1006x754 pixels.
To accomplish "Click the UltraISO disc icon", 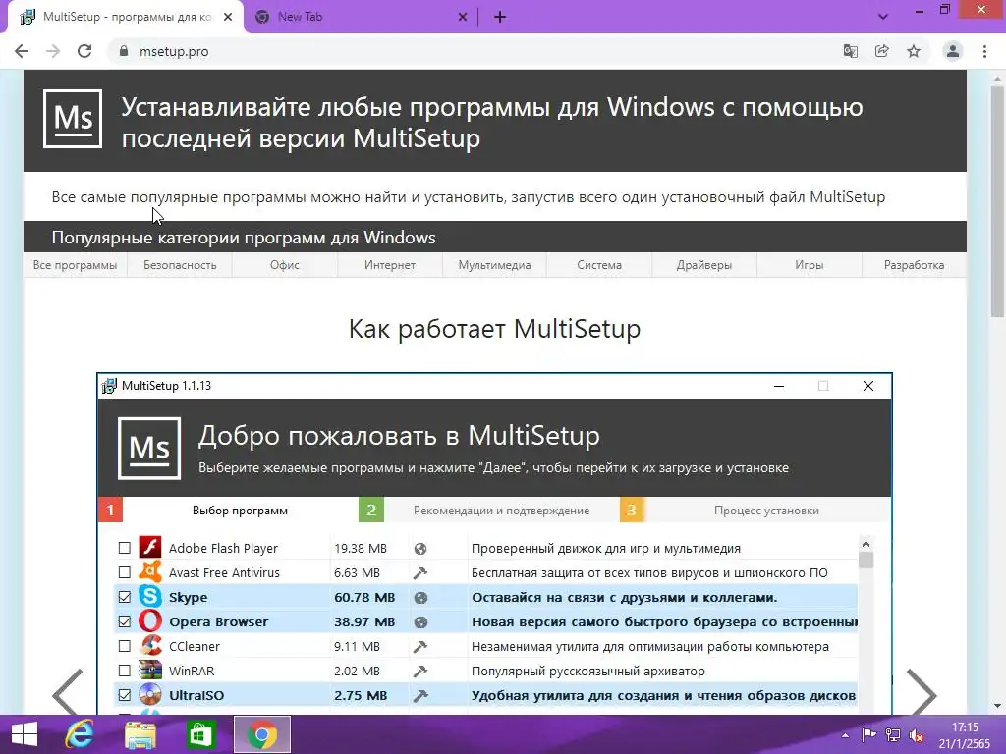I will 150,694.
